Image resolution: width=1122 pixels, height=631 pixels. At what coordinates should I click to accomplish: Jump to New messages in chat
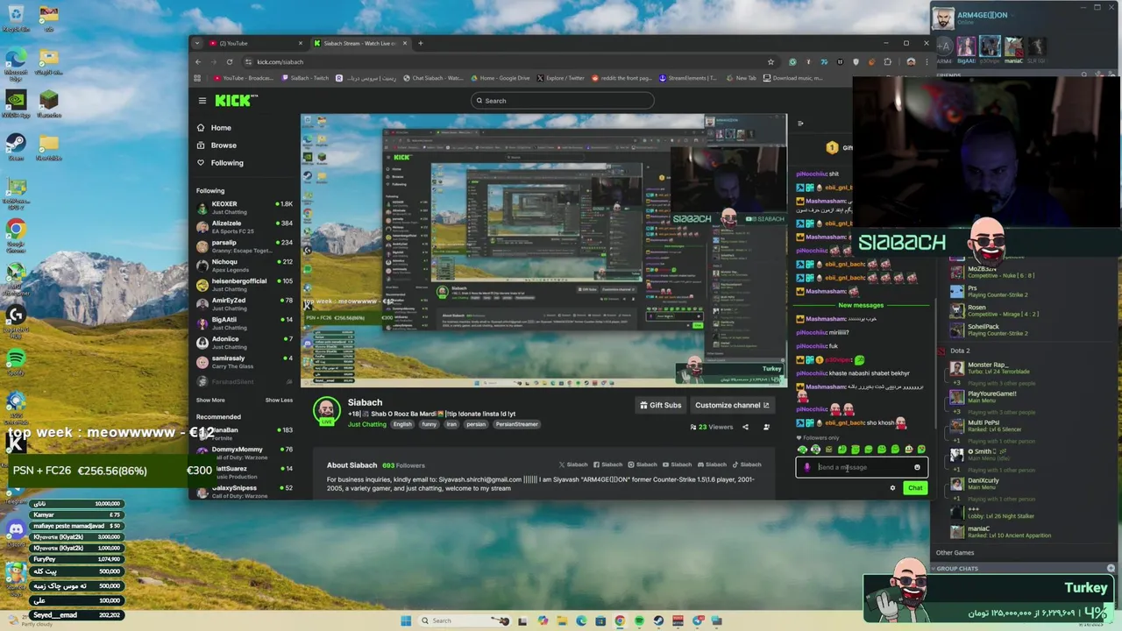(x=861, y=305)
